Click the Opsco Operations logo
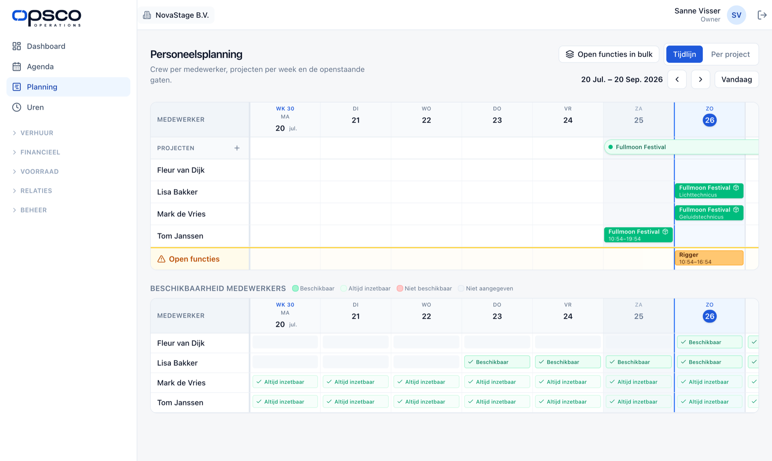 point(47,18)
